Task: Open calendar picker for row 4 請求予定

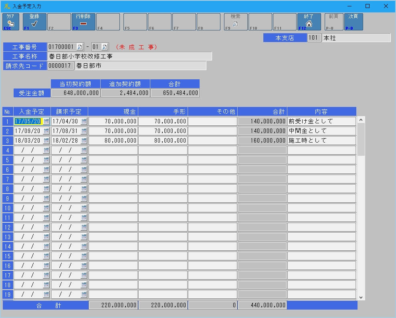Action: tap(84, 150)
